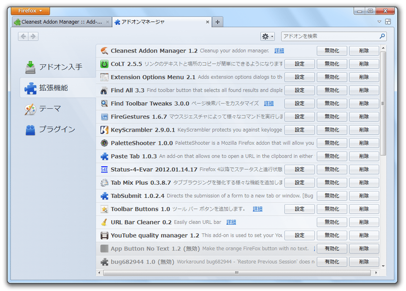Click the Tab Mix Plus 0.3.8.7 name

click(x=141, y=183)
